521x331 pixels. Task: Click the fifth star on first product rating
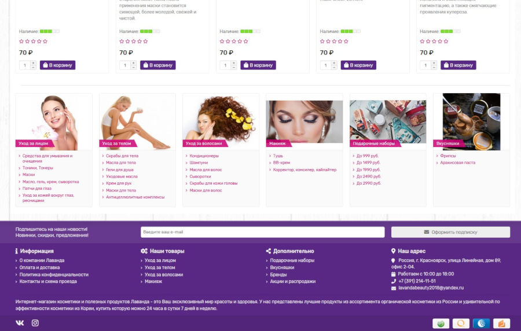click(45, 42)
